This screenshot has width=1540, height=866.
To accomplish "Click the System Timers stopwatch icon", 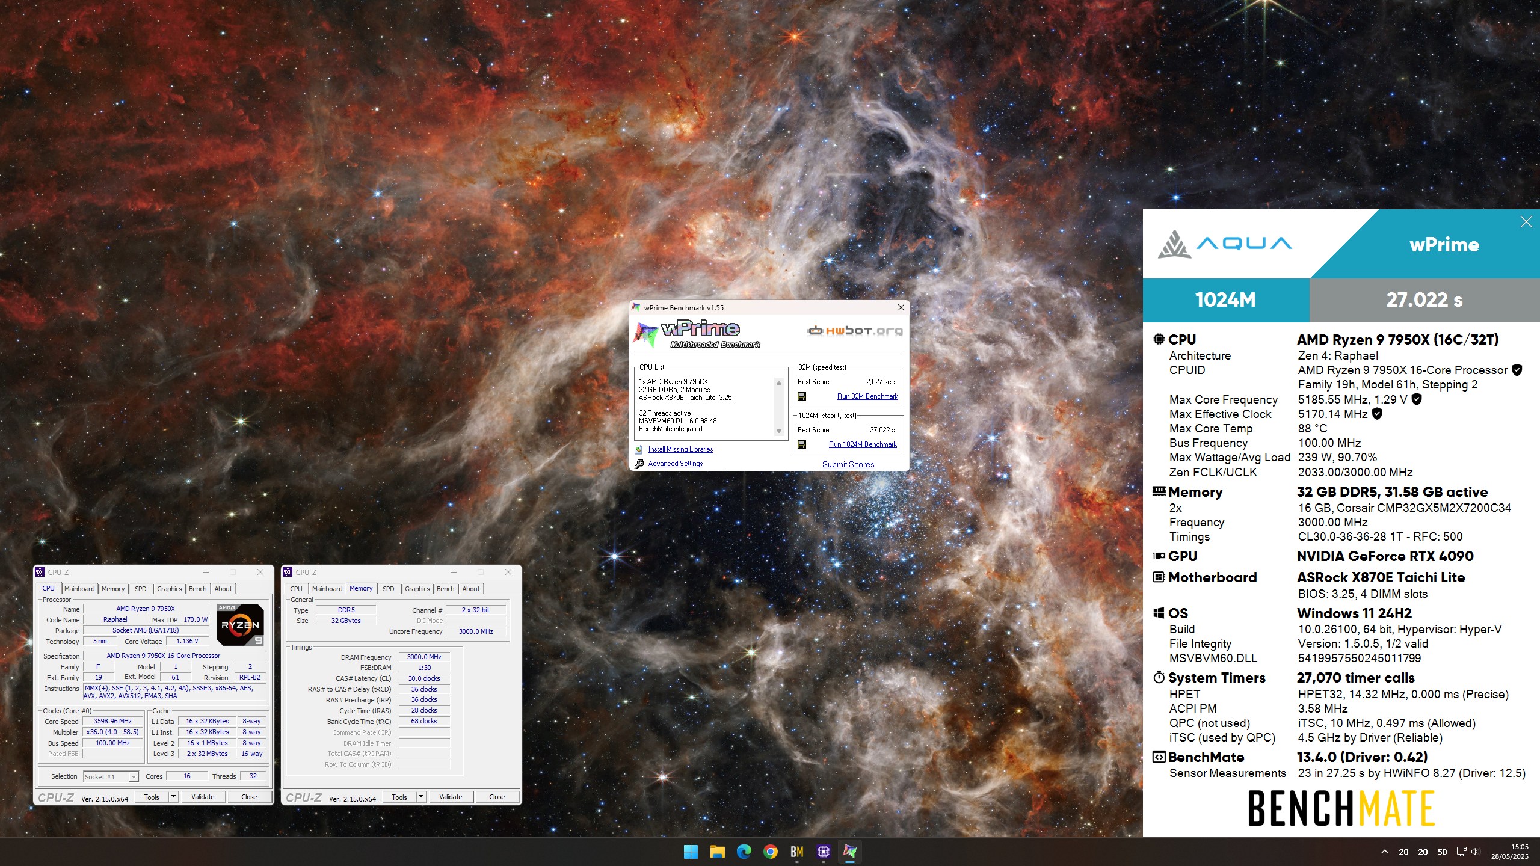I will click(1159, 677).
